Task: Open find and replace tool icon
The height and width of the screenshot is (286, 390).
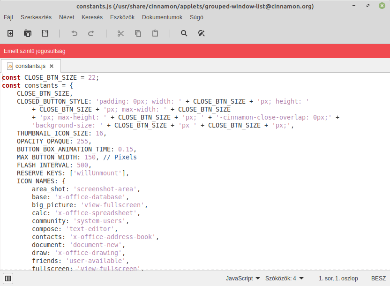Action: (x=202, y=33)
